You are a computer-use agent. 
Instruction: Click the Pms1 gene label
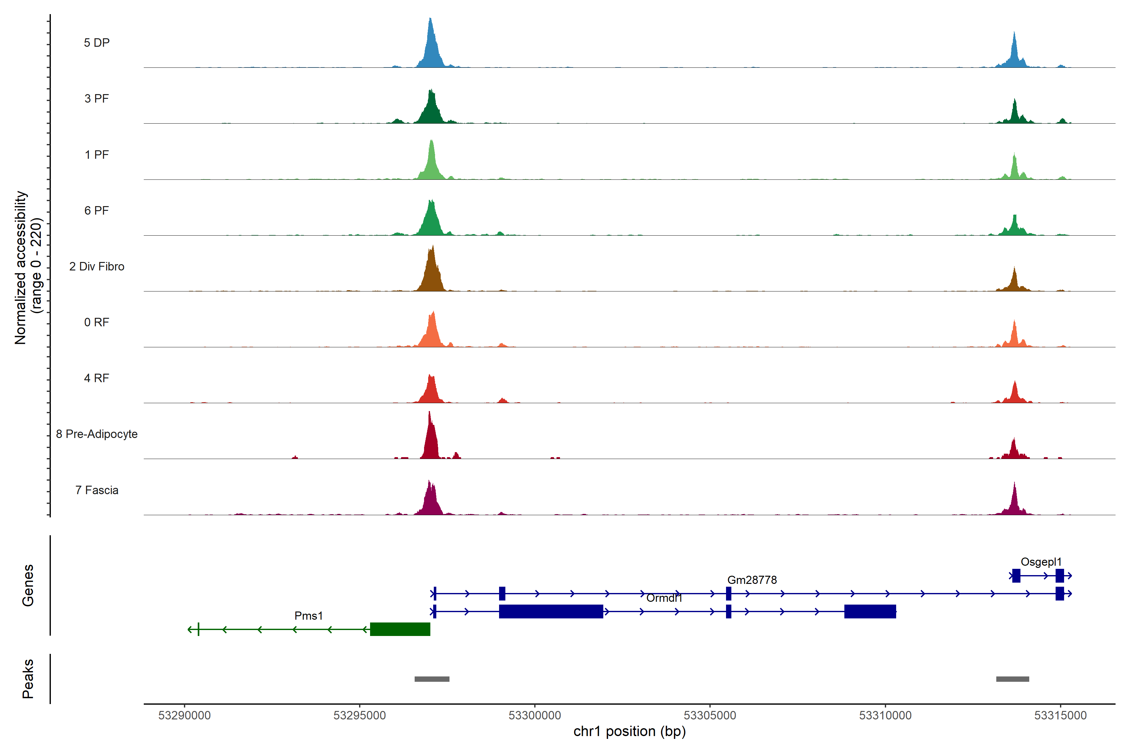tap(309, 616)
